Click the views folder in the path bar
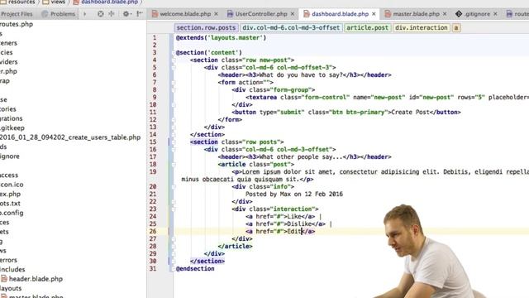 pos(54,2)
